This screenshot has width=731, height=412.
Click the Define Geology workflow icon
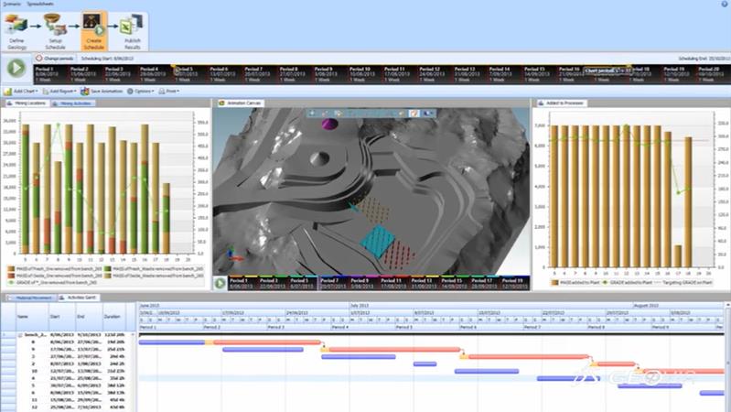pos(16,31)
